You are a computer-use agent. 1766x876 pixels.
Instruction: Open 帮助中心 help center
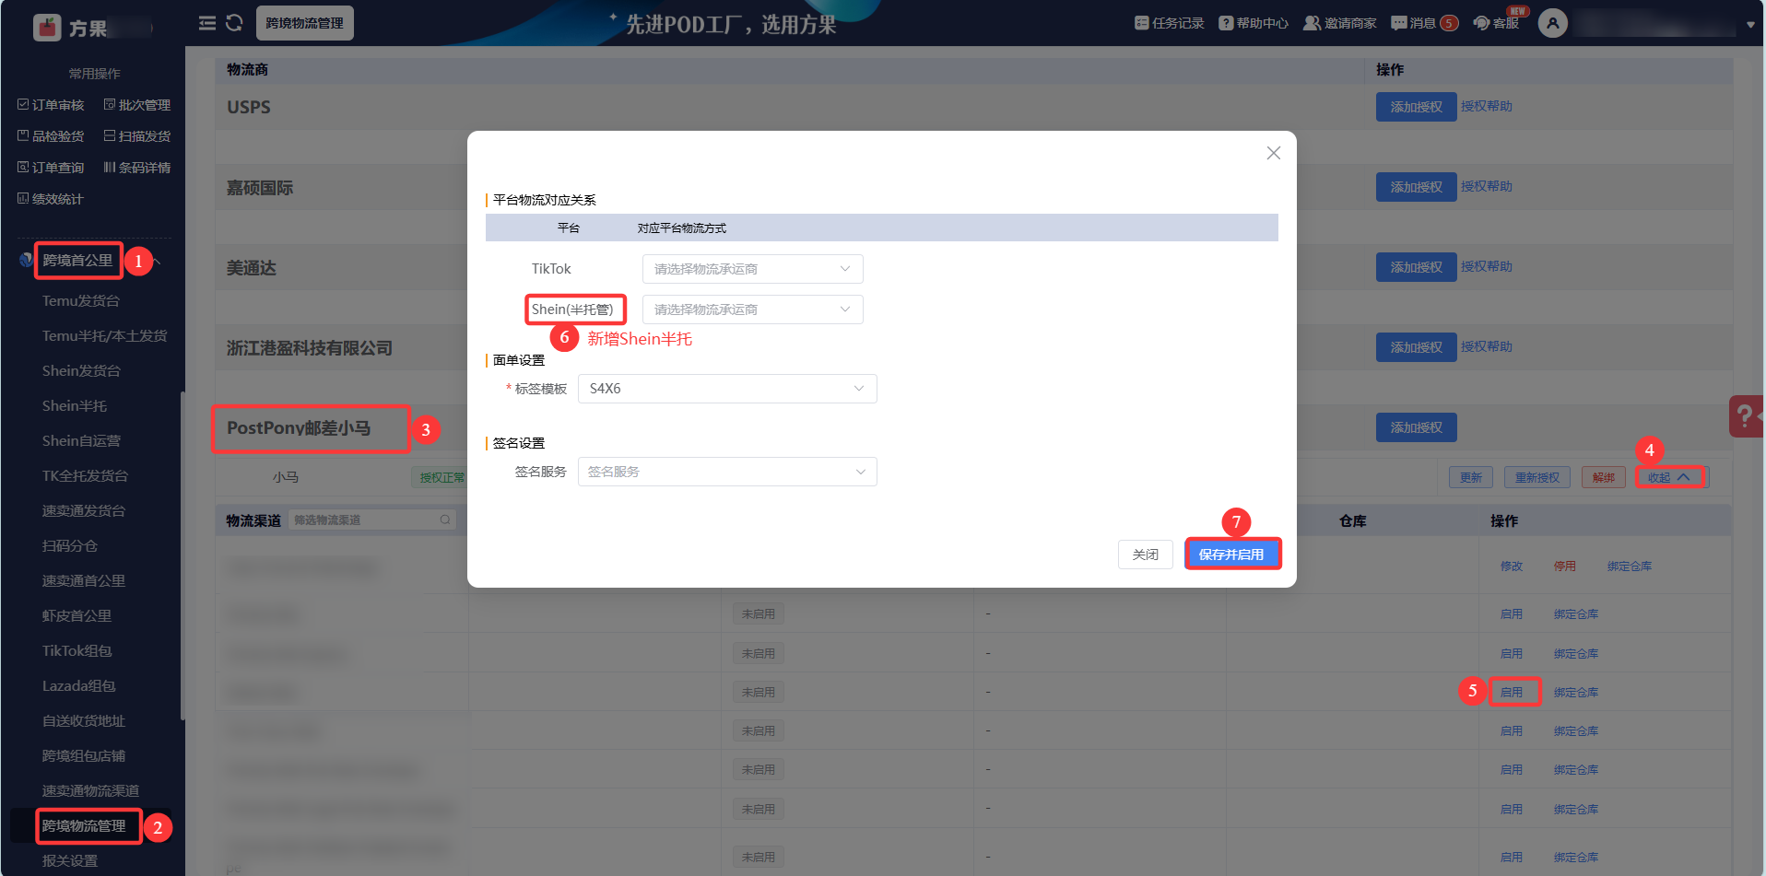point(1254,23)
